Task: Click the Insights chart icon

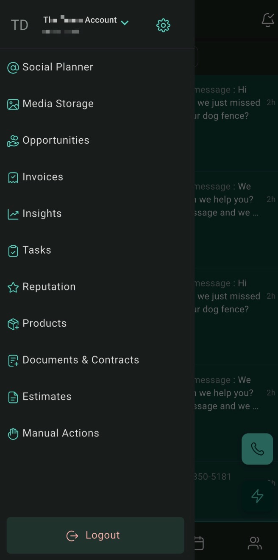Action: [13, 214]
